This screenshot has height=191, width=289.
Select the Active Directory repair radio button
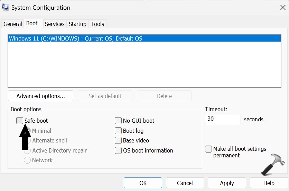tap(27, 150)
